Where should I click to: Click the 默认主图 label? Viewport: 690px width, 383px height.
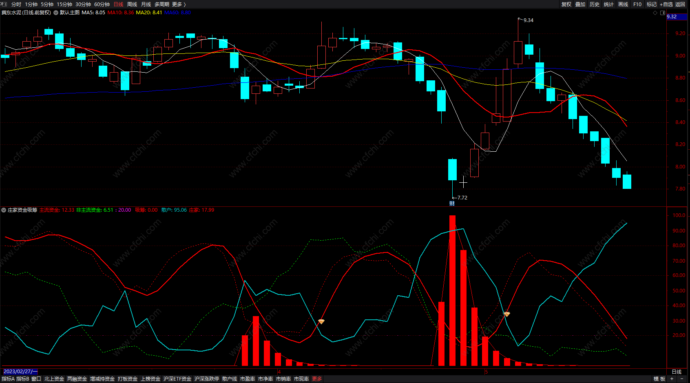tap(70, 13)
